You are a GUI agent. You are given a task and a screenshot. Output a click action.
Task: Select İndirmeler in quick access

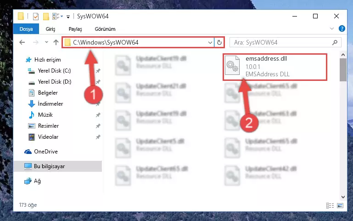[x=50, y=104]
